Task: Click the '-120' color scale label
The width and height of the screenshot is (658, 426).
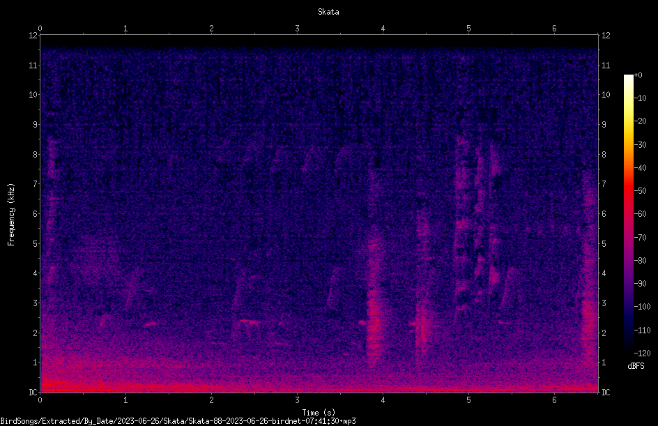Action: pyautogui.click(x=642, y=353)
